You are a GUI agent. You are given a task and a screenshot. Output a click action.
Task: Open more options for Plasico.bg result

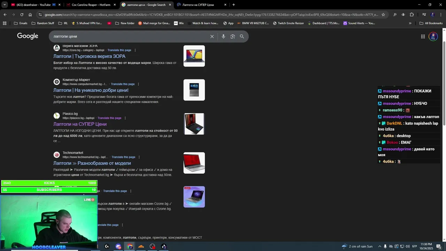pos(125,118)
